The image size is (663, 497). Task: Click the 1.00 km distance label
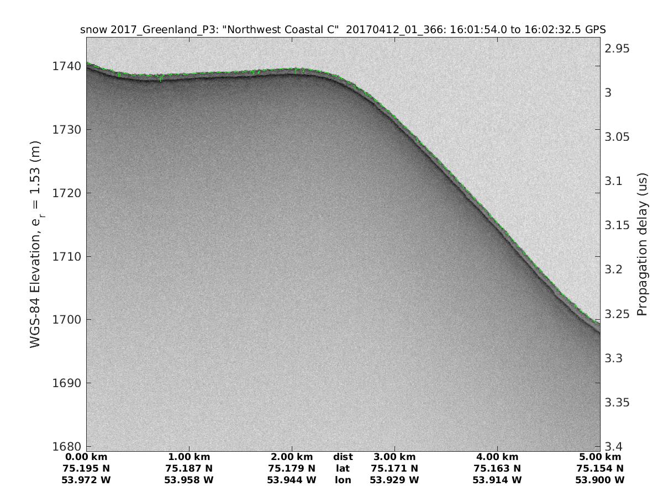[x=189, y=457]
